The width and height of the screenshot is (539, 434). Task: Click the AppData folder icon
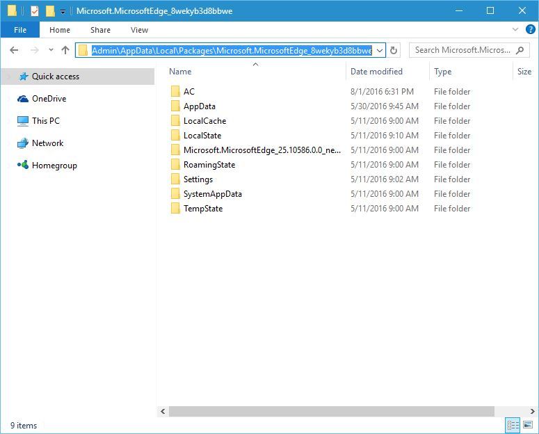tap(175, 106)
